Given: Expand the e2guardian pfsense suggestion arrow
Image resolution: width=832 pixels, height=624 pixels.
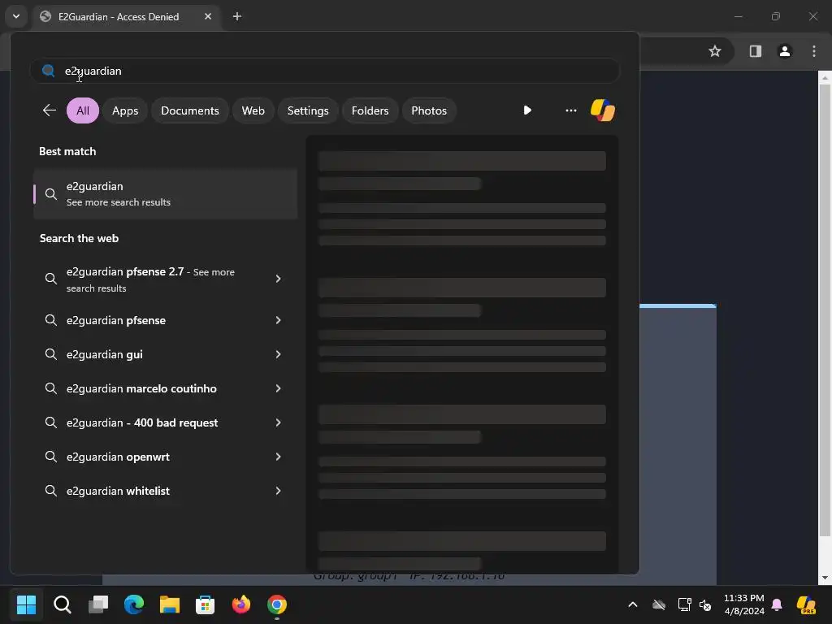Looking at the screenshot, I should [x=278, y=320].
